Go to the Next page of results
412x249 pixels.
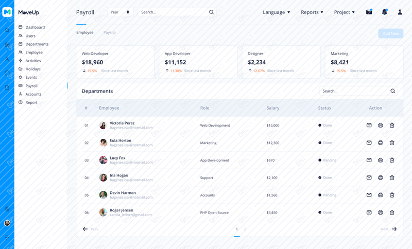click(x=389, y=229)
